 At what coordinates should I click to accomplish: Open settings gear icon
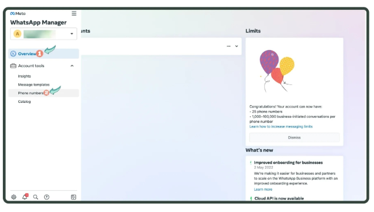click(14, 197)
